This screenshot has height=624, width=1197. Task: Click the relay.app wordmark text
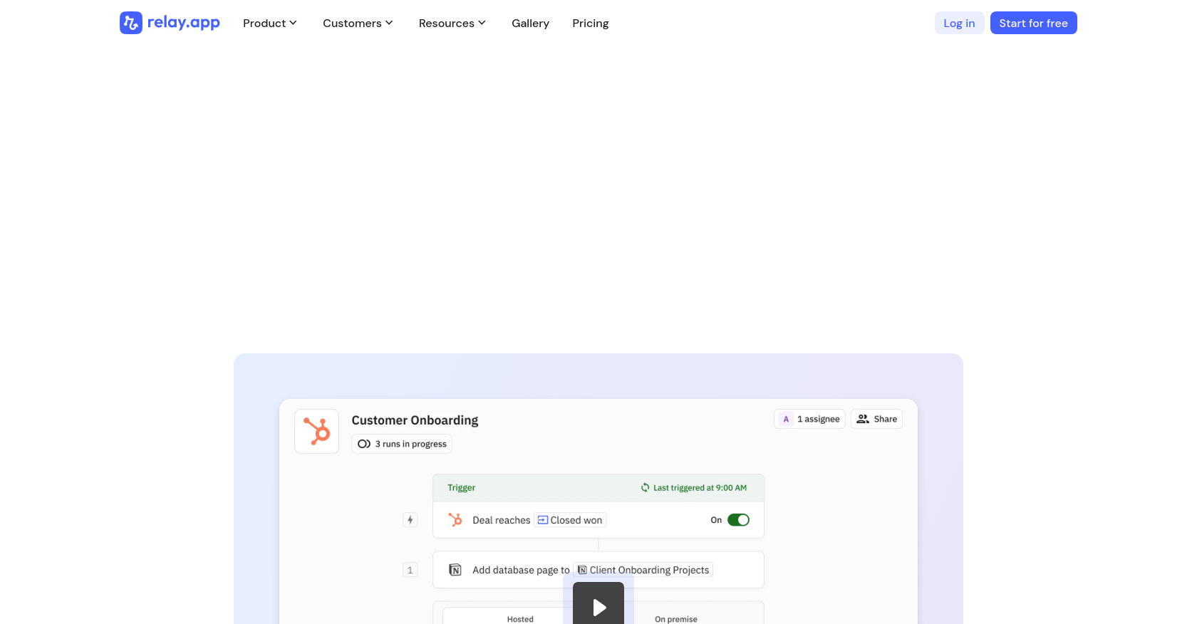183,23
